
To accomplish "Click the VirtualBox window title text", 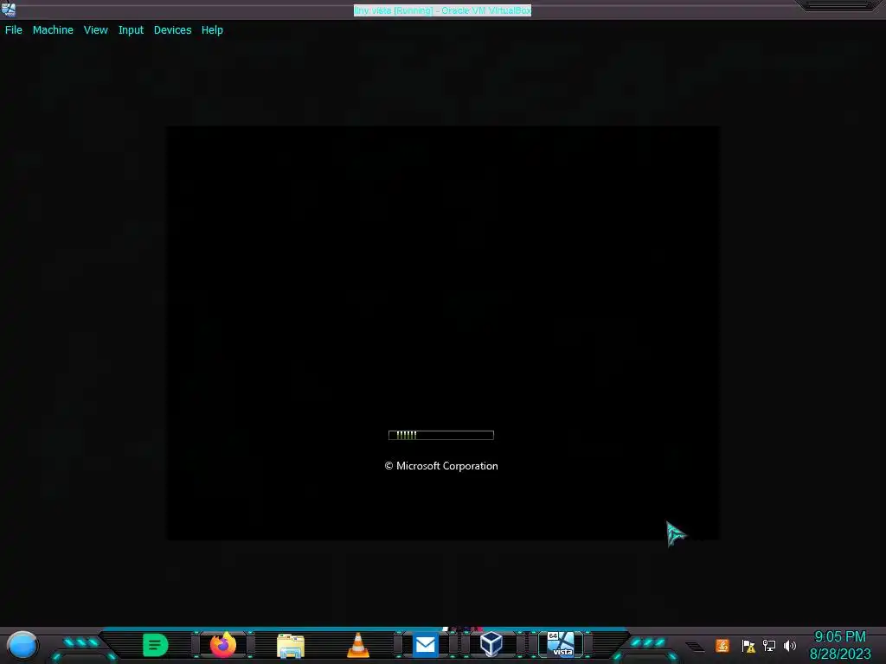I will 442,10.
